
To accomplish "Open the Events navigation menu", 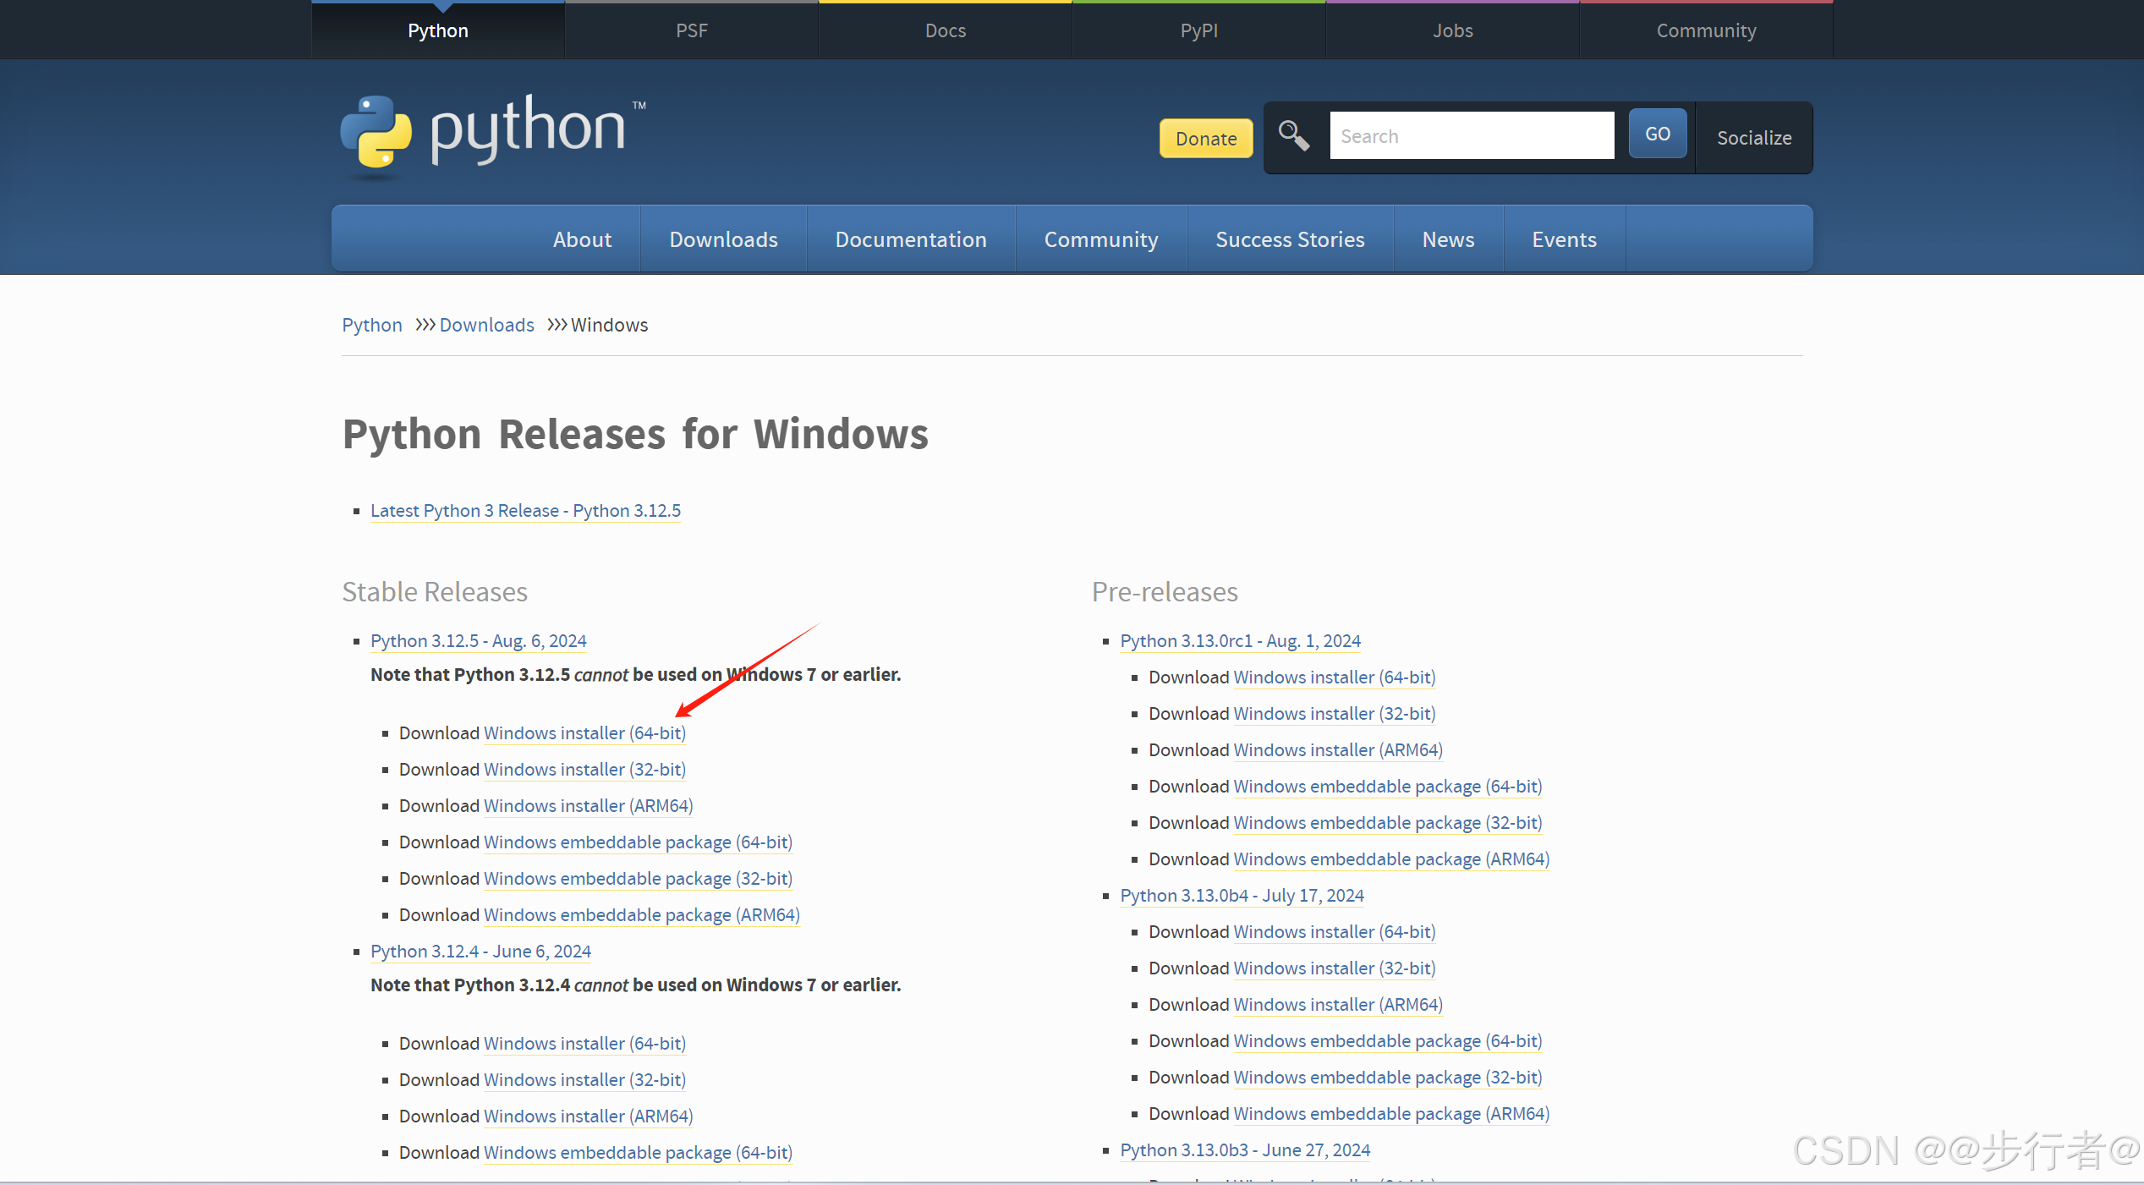I will tap(1565, 239).
